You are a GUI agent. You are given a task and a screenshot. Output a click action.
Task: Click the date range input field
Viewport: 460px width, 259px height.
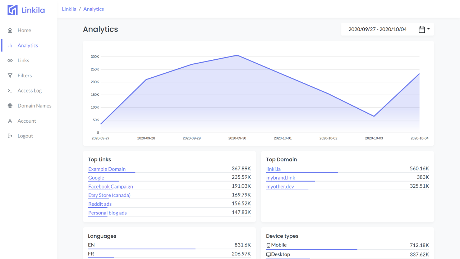(x=377, y=29)
